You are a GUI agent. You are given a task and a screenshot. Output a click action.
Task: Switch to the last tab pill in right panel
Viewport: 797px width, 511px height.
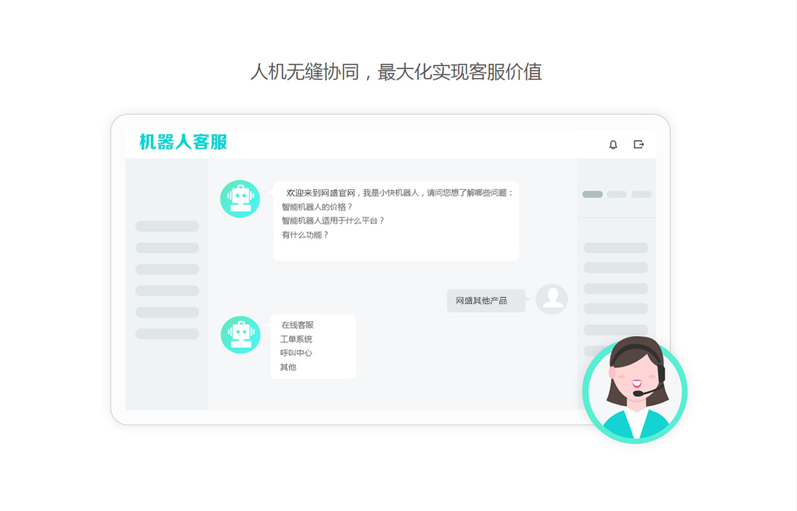pyautogui.click(x=641, y=194)
